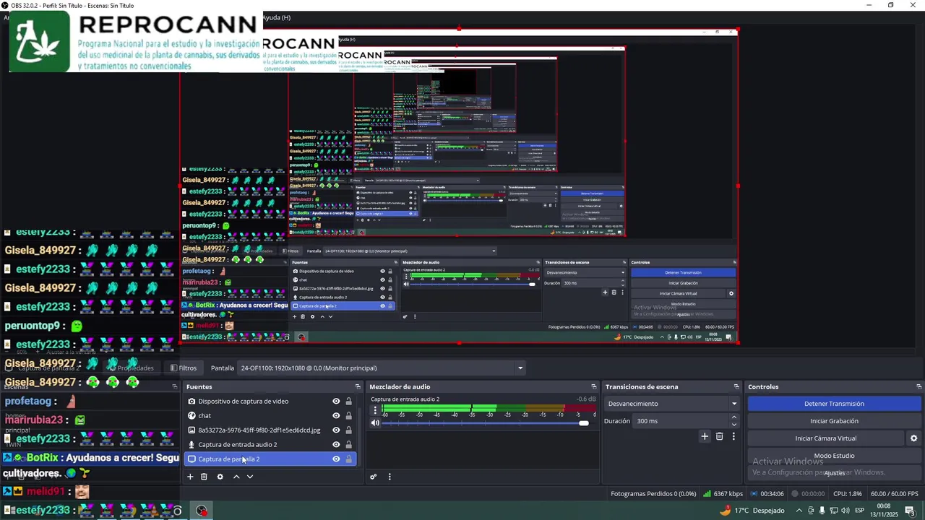Click Iniciar Grabación

(834, 421)
